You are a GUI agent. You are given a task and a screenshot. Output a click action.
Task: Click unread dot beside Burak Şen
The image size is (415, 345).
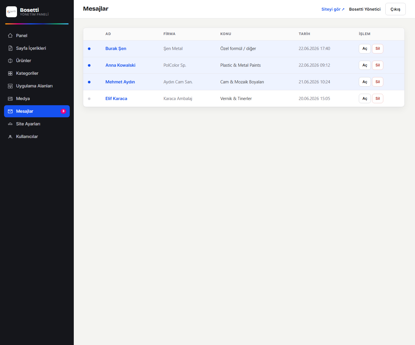[x=89, y=49]
